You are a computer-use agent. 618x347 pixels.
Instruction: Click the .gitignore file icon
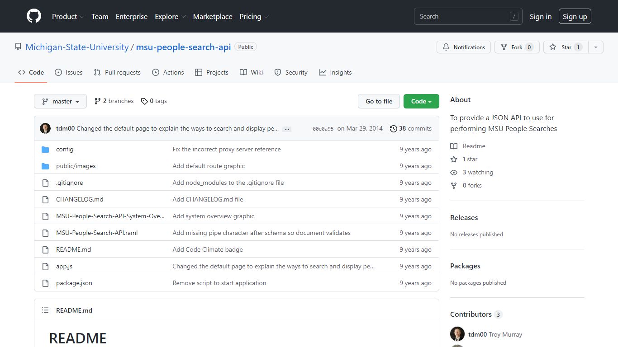(45, 183)
